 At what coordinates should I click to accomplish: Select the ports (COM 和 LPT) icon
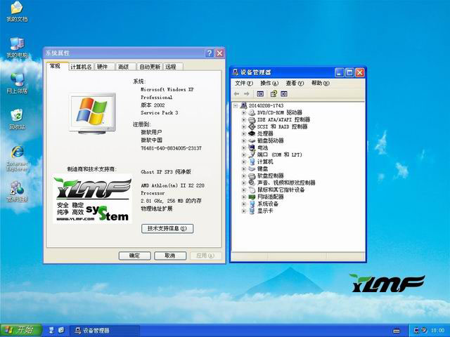tap(252, 154)
